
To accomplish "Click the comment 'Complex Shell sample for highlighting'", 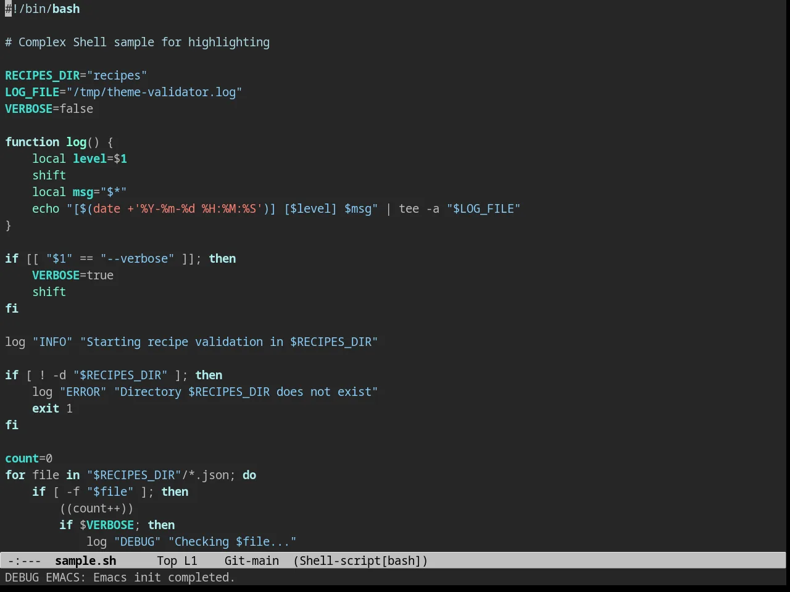I will [x=144, y=42].
